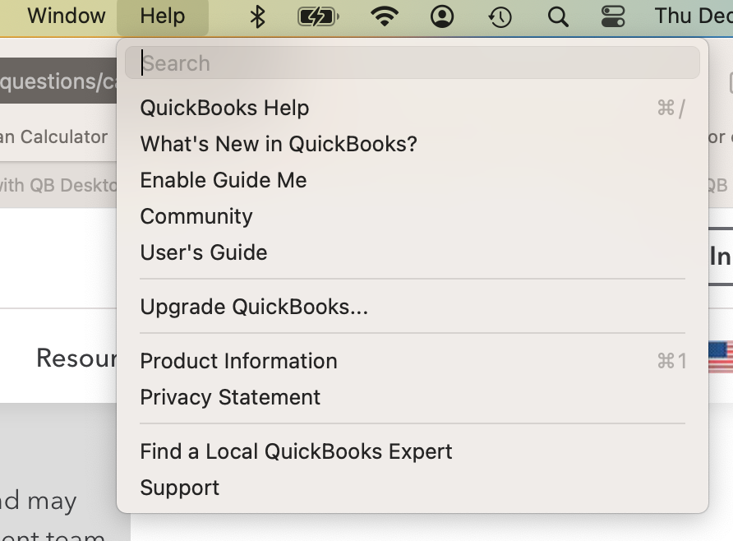Click the Help menu search field
733x541 pixels.
point(412,62)
